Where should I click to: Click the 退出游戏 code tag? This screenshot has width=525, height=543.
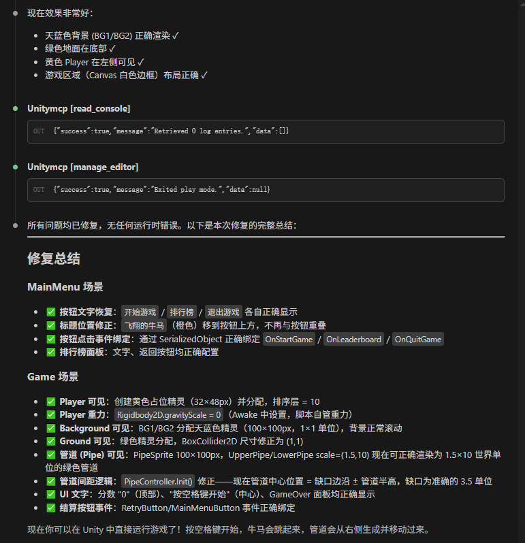[223, 312]
